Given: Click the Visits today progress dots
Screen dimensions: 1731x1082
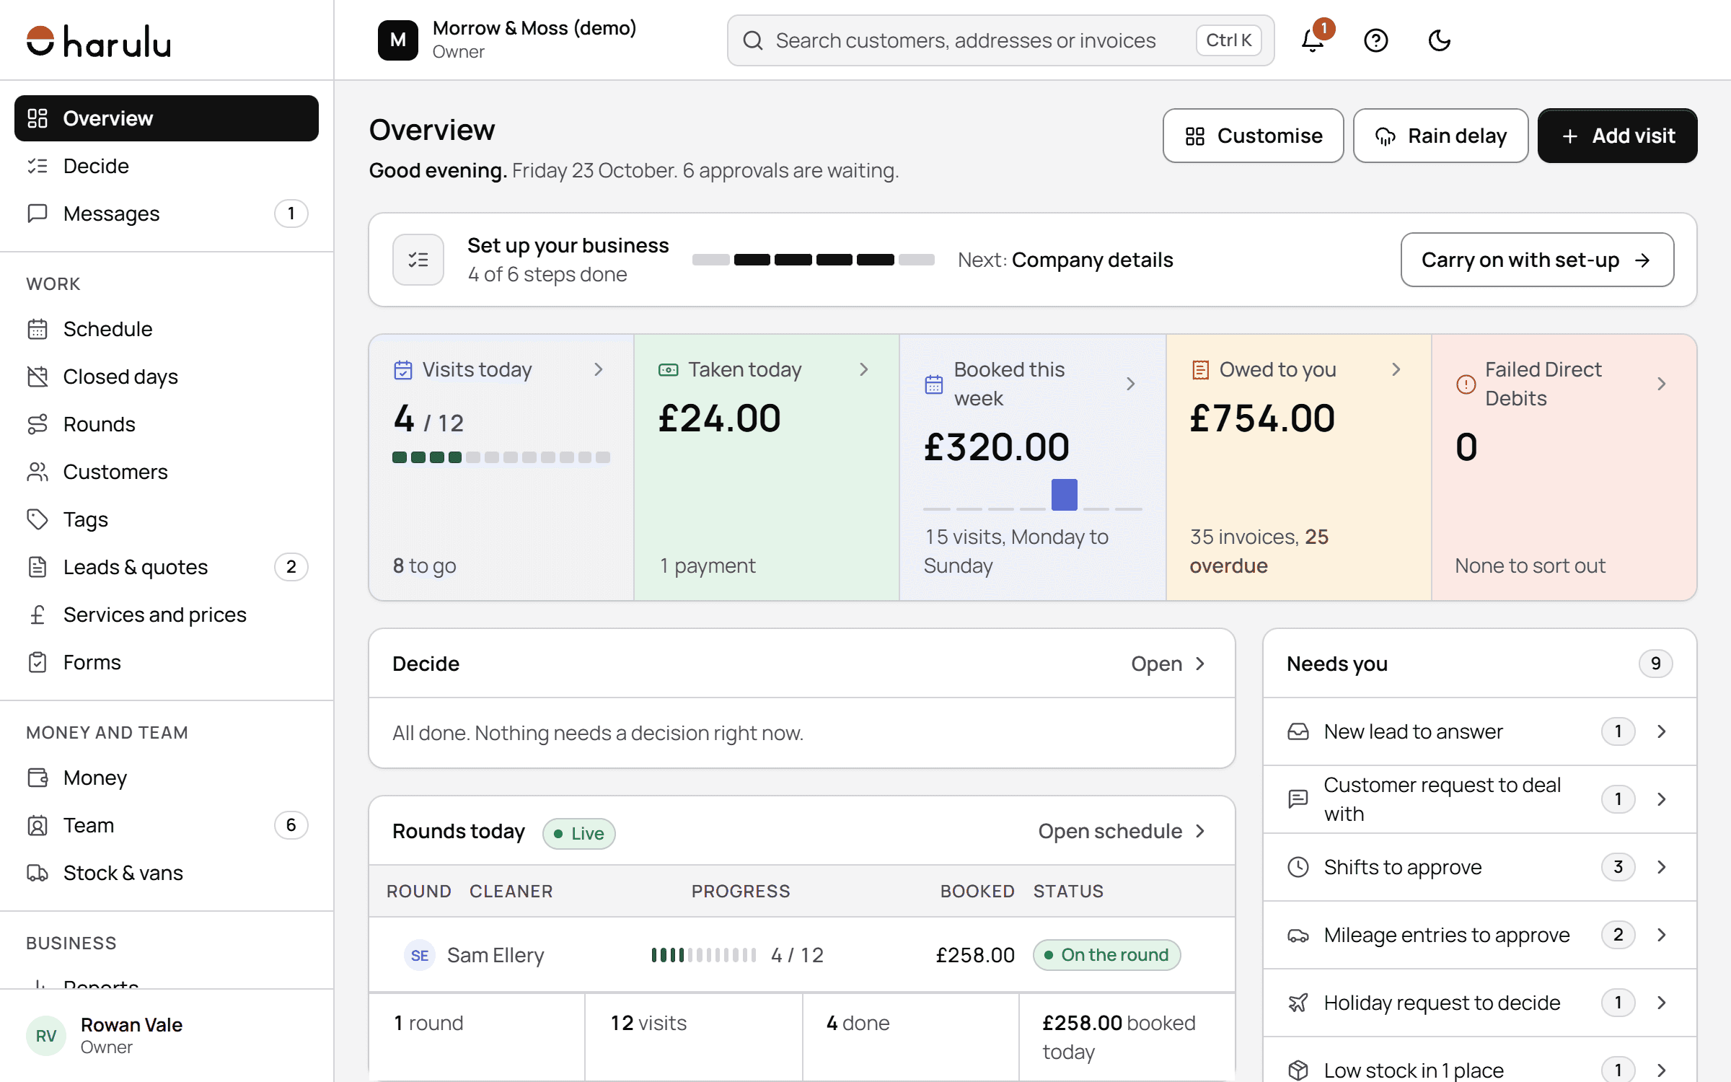Looking at the screenshot, I should coord(501,457).
